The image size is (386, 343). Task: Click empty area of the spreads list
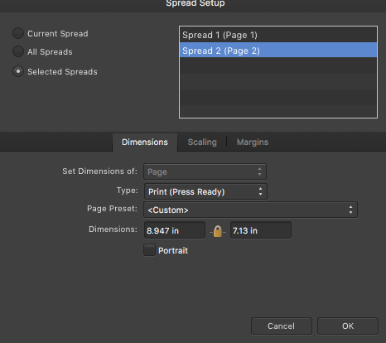(278, 88)
